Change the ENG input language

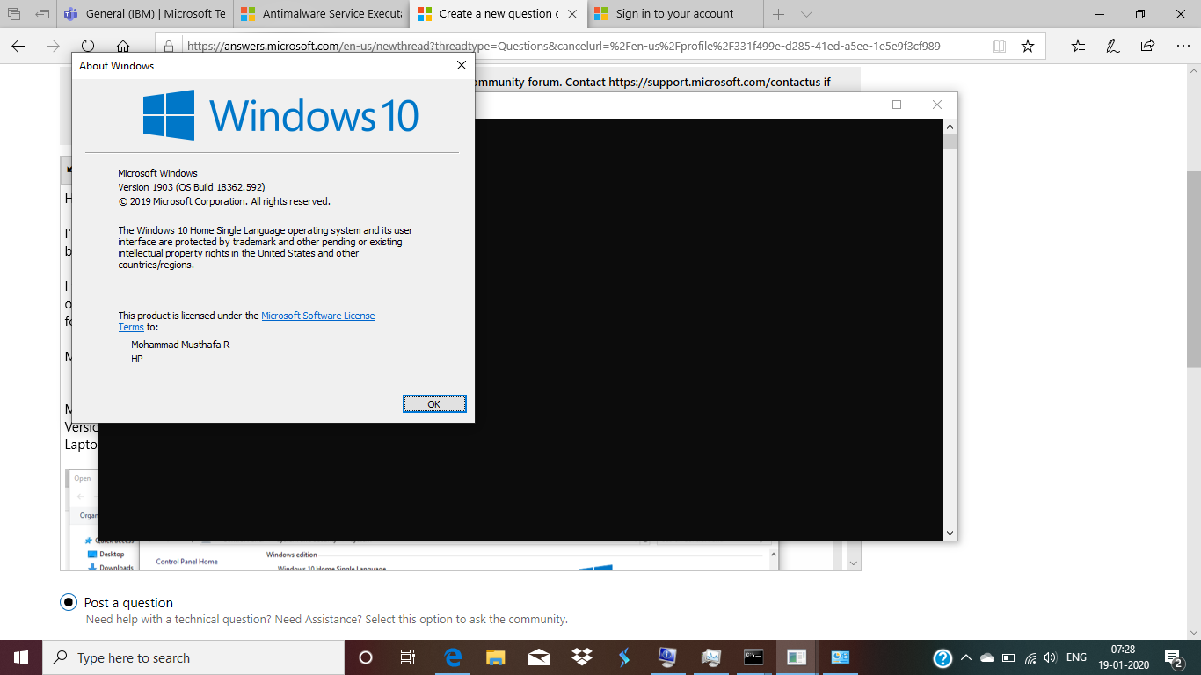click(x=1076, y=657)
